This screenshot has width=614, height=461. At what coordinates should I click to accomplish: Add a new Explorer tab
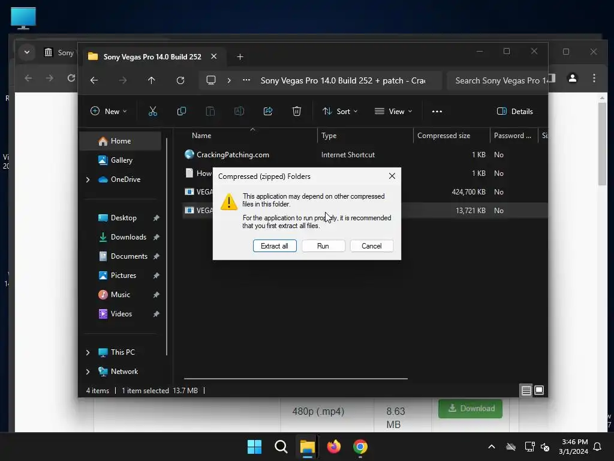(x=240, y=57)
